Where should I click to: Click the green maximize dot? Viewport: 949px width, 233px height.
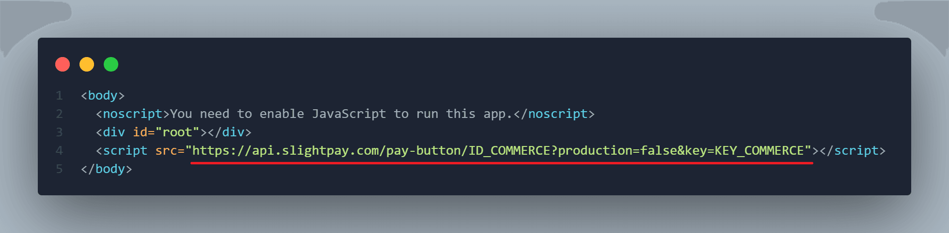click(x=111, y=64)
